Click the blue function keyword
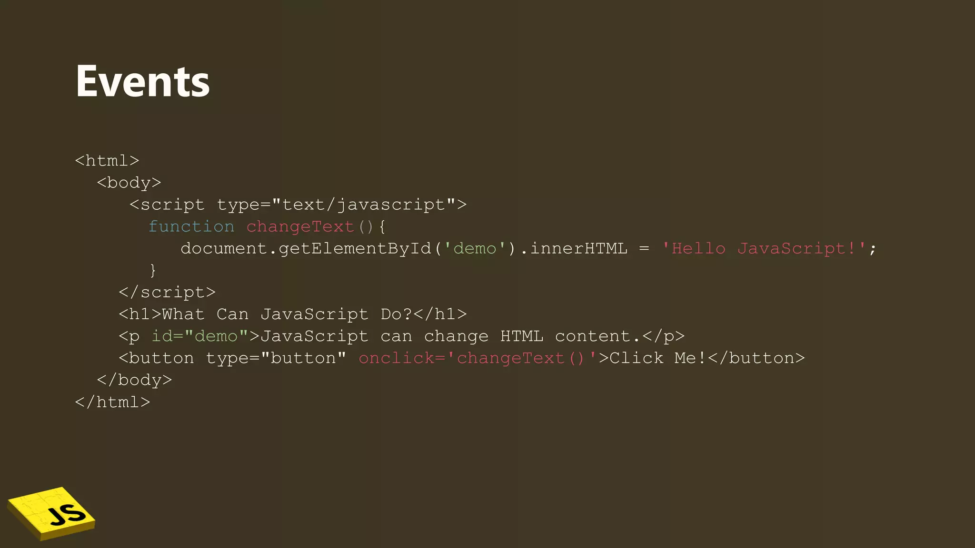975x548 pixels. click(191, 226)
